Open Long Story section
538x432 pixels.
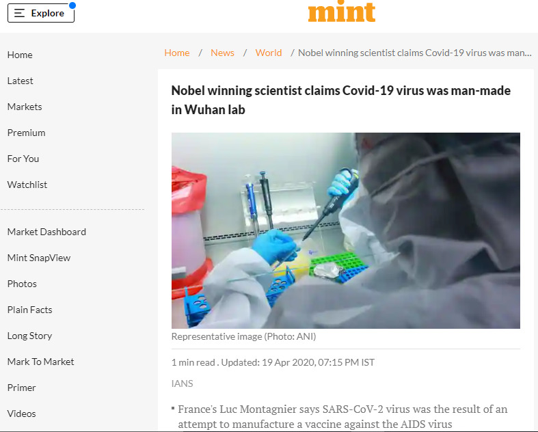tap(30, 336)
